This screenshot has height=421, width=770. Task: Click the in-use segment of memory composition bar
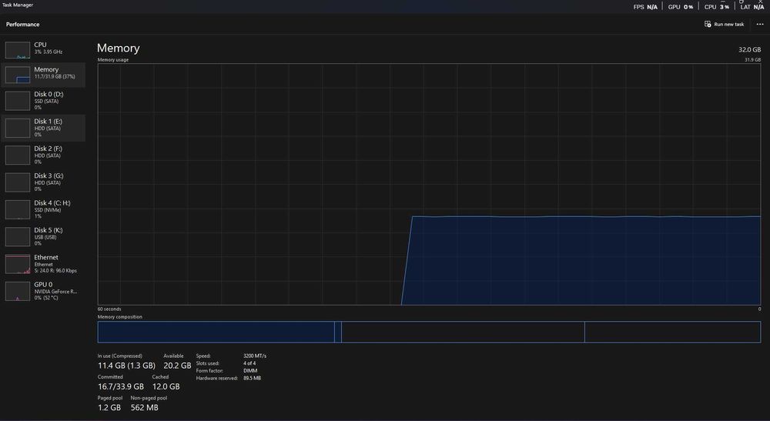coord(216,332)
